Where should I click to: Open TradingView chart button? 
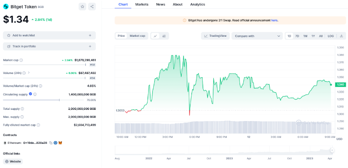pos(215,36)
